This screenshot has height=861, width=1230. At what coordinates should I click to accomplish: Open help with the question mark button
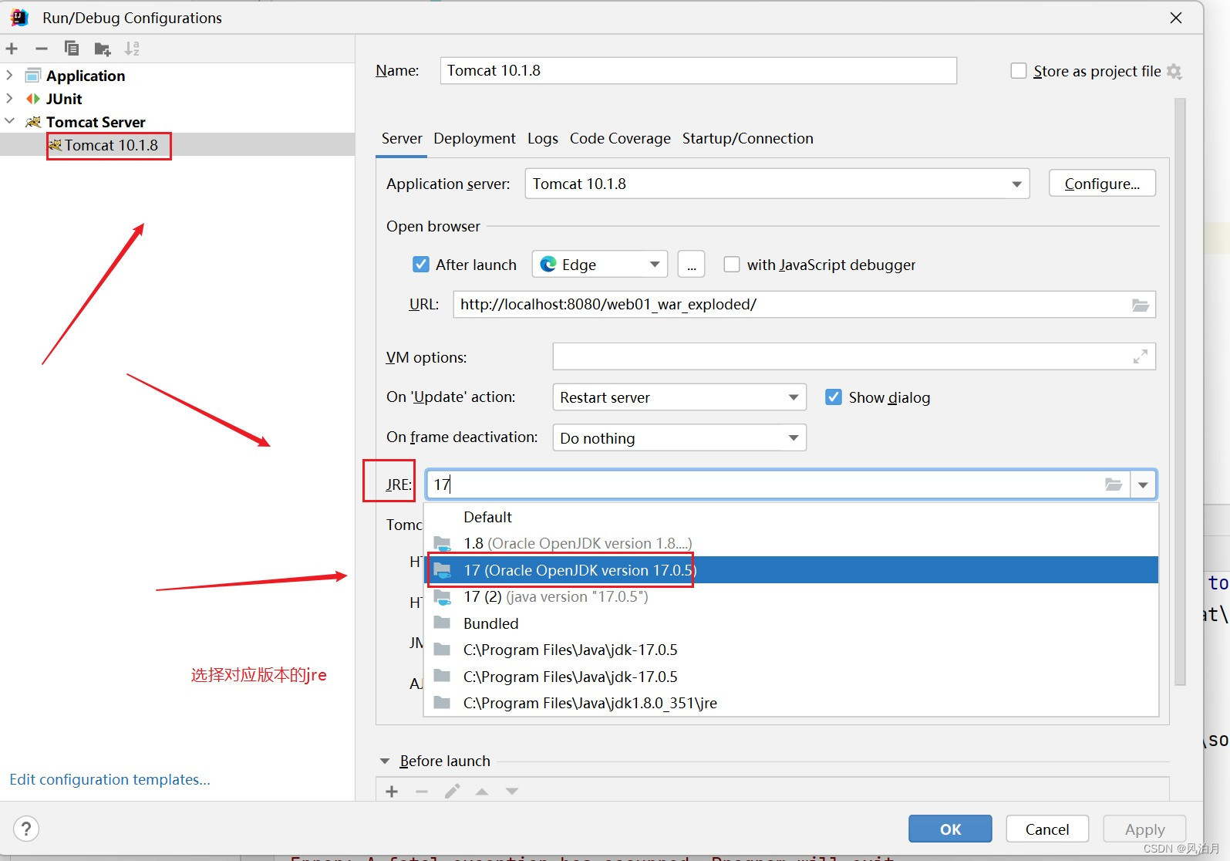(x=26, y=829)
